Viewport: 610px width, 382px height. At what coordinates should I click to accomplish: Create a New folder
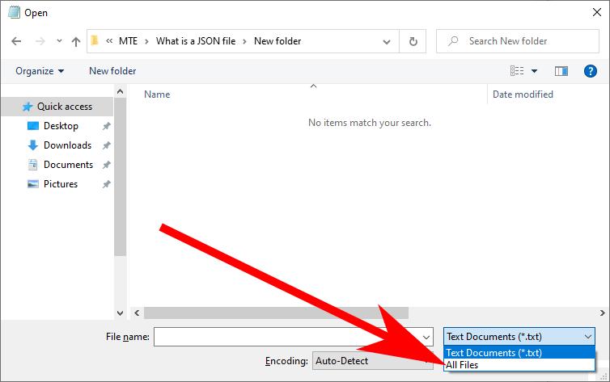pyautogui.click(x=112, y=71)
